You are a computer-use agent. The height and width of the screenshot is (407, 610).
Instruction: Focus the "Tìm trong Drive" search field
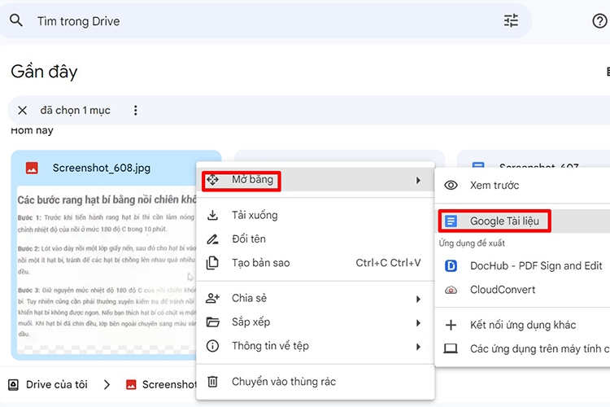(264, 21)
